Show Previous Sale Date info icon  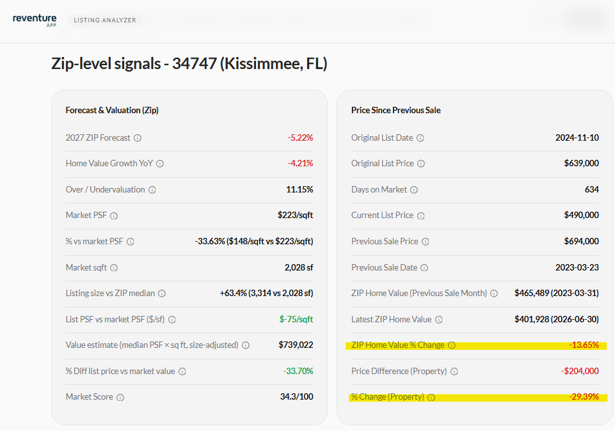(x=424, y=268)
